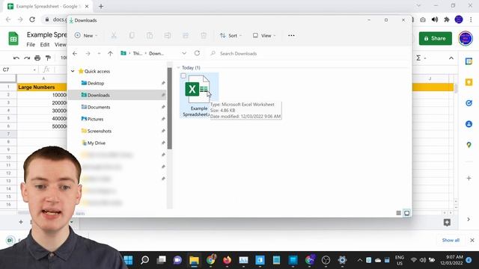Screen dimensions: 479x269
Task: Show hidden system tray icons
Action: coord(359,260)
